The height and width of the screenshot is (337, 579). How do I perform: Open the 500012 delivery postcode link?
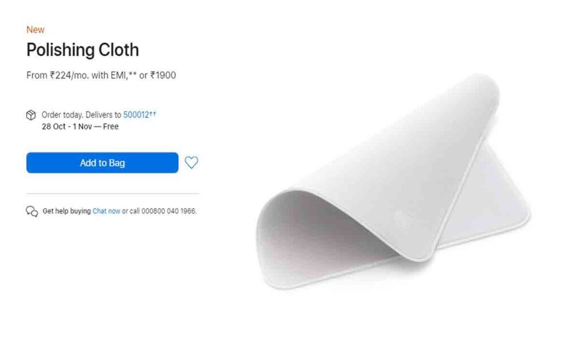click(136, 115)
